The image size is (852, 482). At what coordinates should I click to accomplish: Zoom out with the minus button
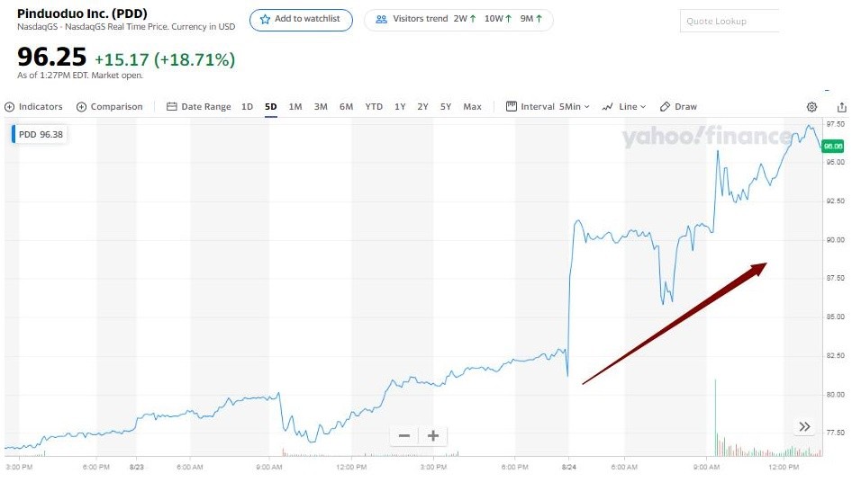404,436
